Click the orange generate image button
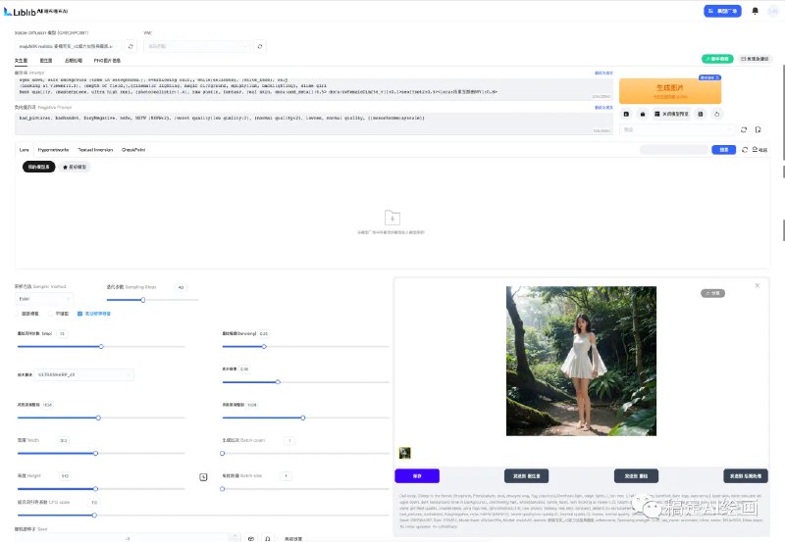785x542 pixels. tap(670, 91)
